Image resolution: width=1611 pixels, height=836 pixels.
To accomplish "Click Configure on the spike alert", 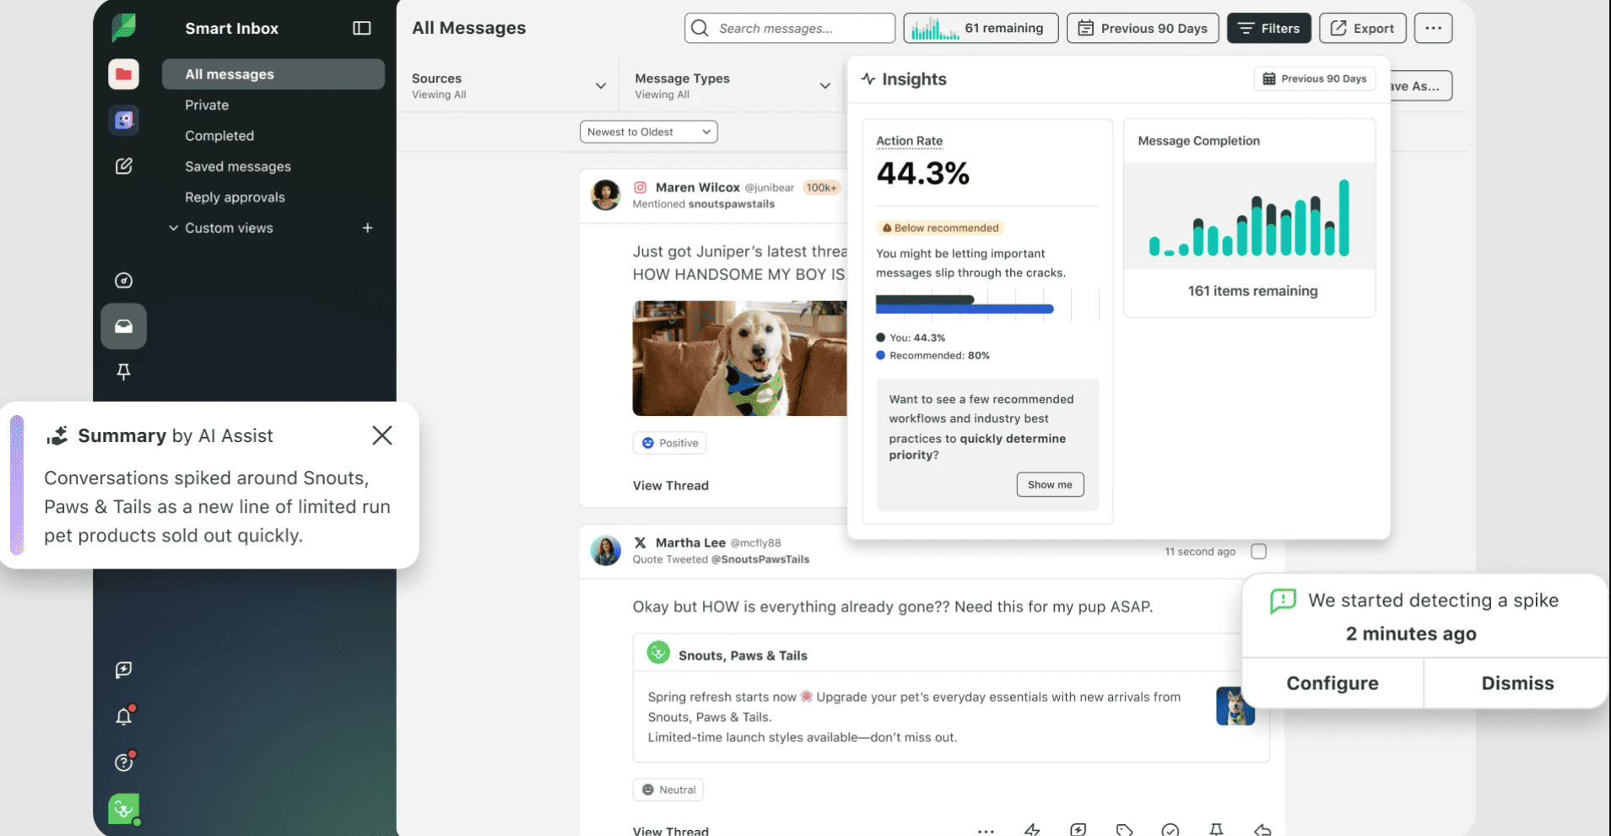I will (x=1333, y=683).
